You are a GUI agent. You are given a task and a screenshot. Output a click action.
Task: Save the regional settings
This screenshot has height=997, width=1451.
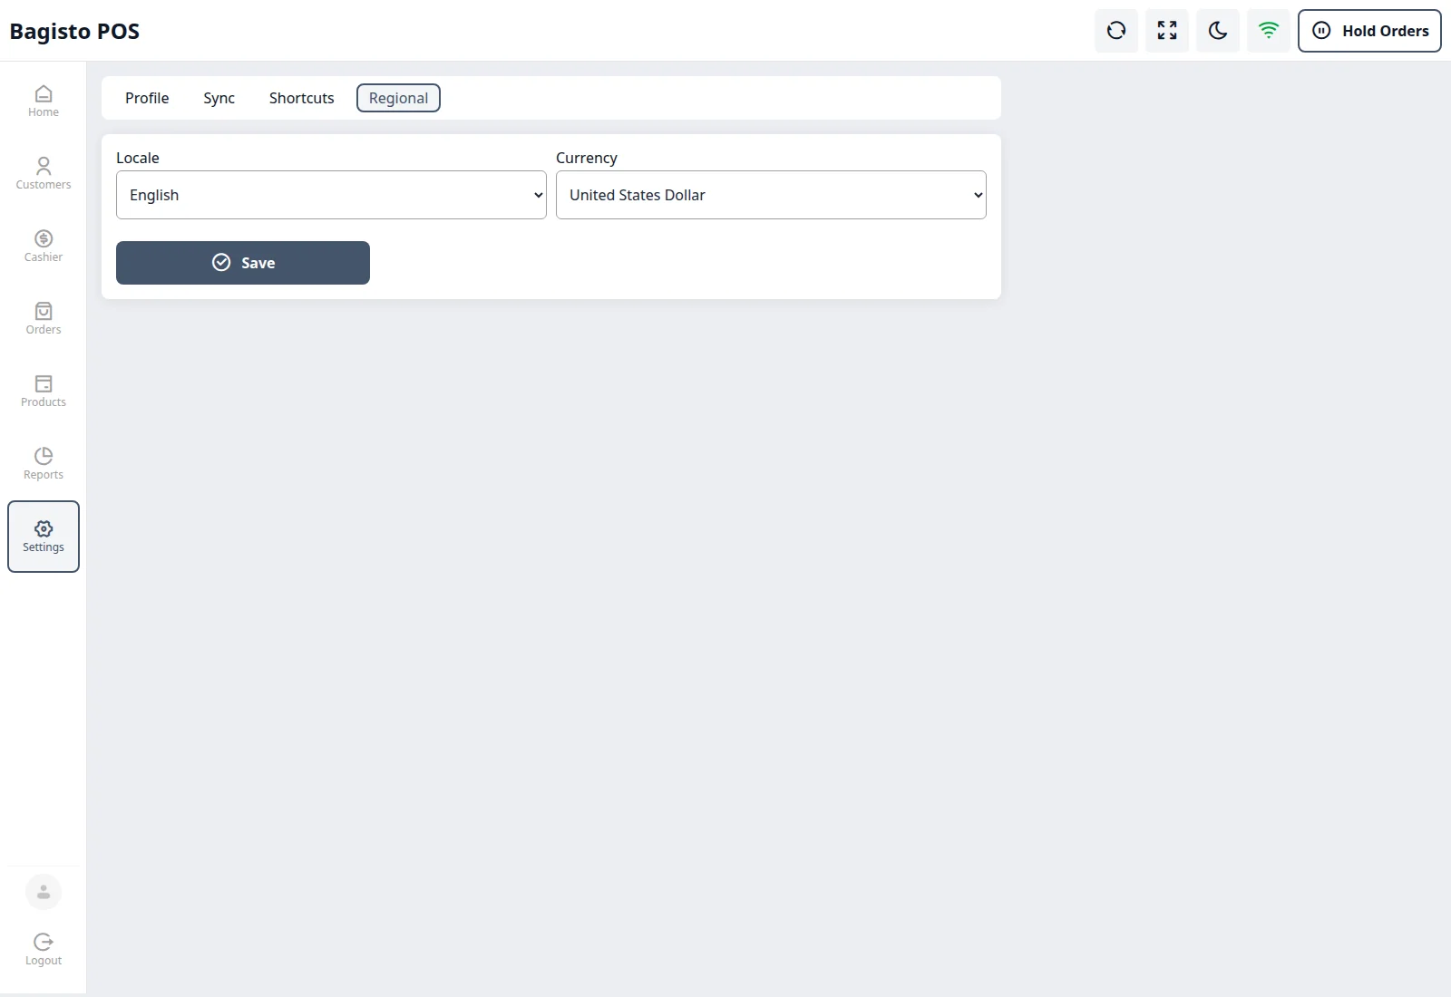243,263
